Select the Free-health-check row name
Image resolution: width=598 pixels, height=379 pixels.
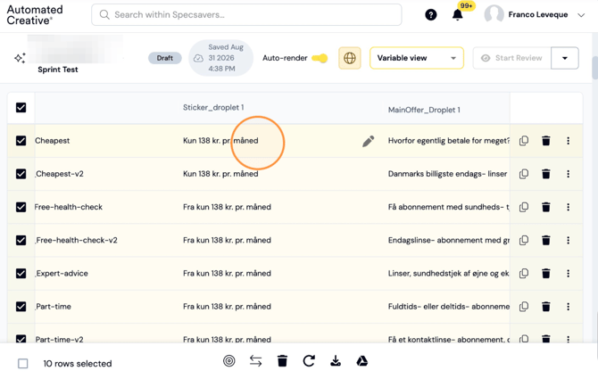[68, 207]
